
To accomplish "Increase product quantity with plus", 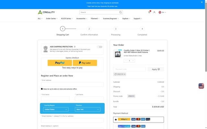I will (x=133, y=61).
